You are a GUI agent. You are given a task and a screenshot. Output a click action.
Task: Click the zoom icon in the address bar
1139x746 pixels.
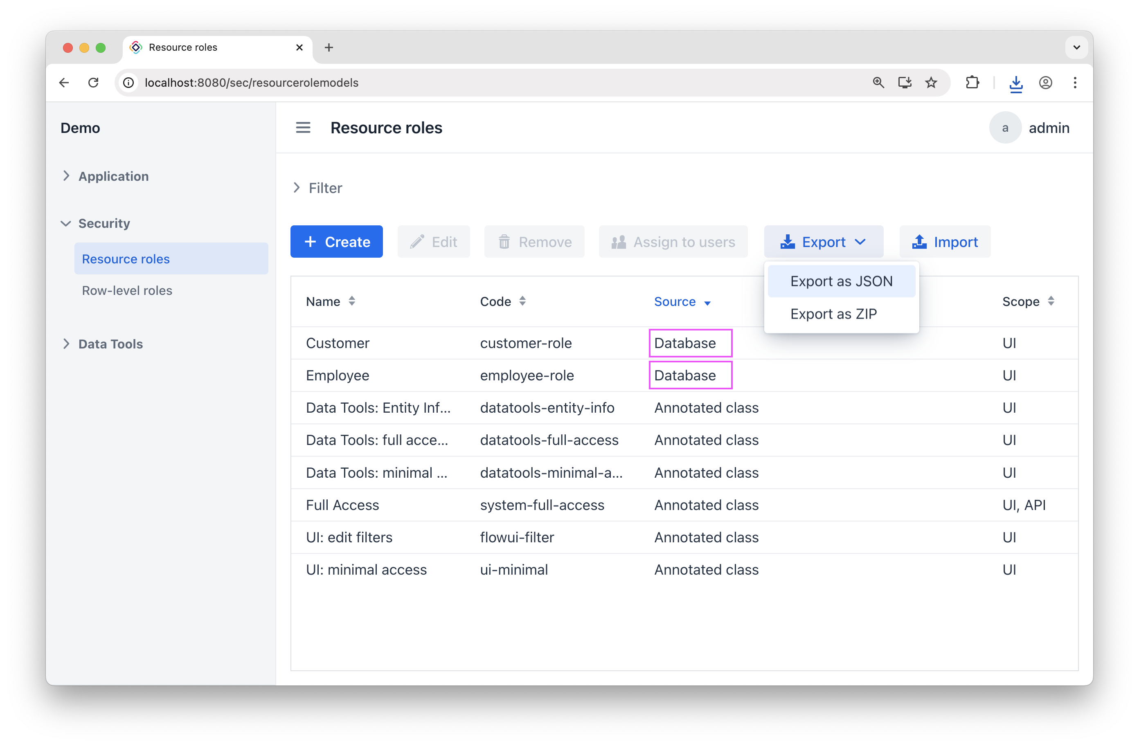point(878,82)
